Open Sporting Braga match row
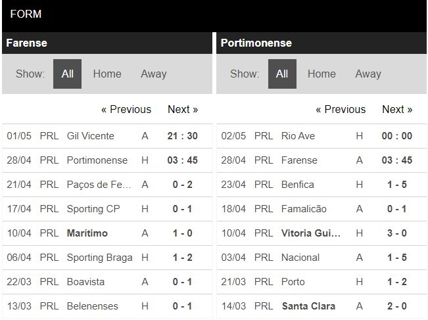 [x=100, y=258]
